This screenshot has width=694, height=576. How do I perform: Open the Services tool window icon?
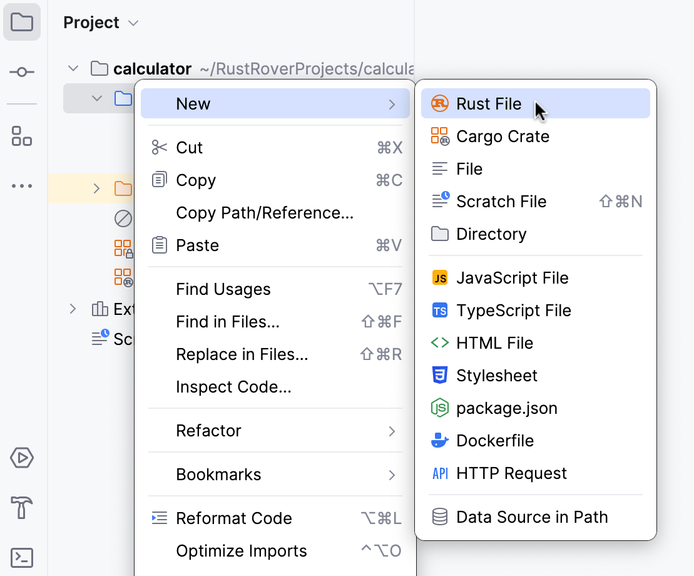tap(22, 458)
